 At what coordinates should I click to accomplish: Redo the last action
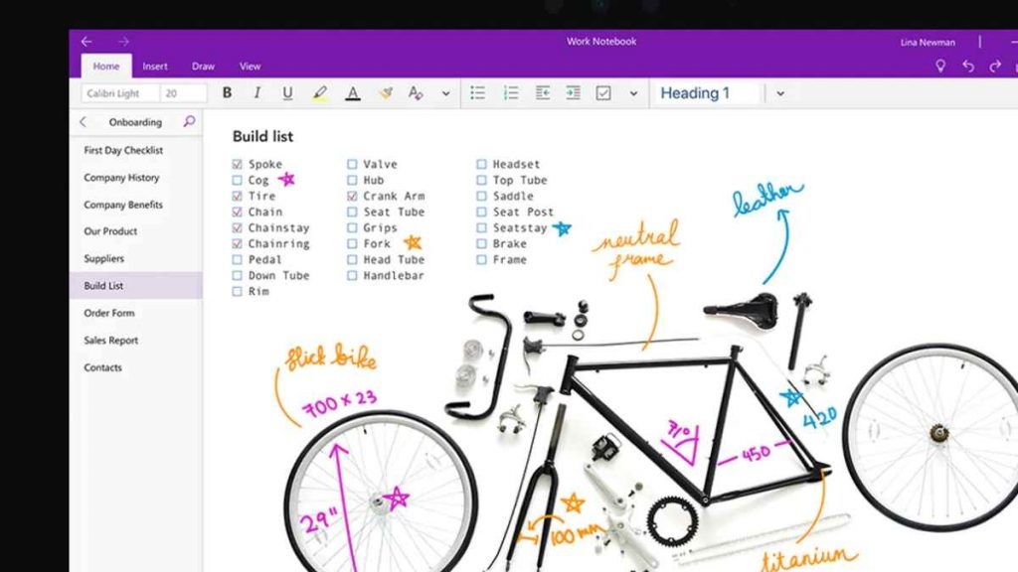995,67
